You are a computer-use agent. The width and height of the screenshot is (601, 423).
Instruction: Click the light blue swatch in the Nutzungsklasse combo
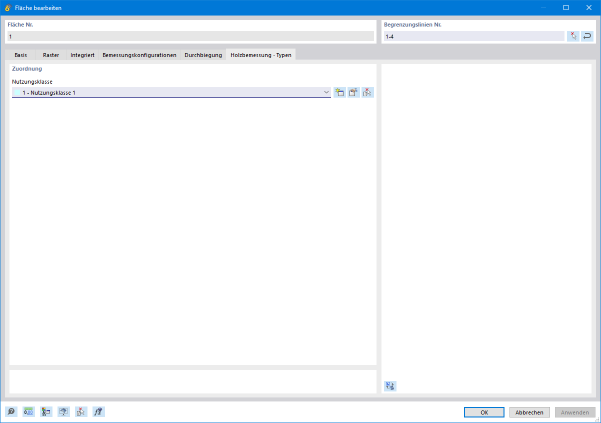pyautogui.click(x=17, y=93)
